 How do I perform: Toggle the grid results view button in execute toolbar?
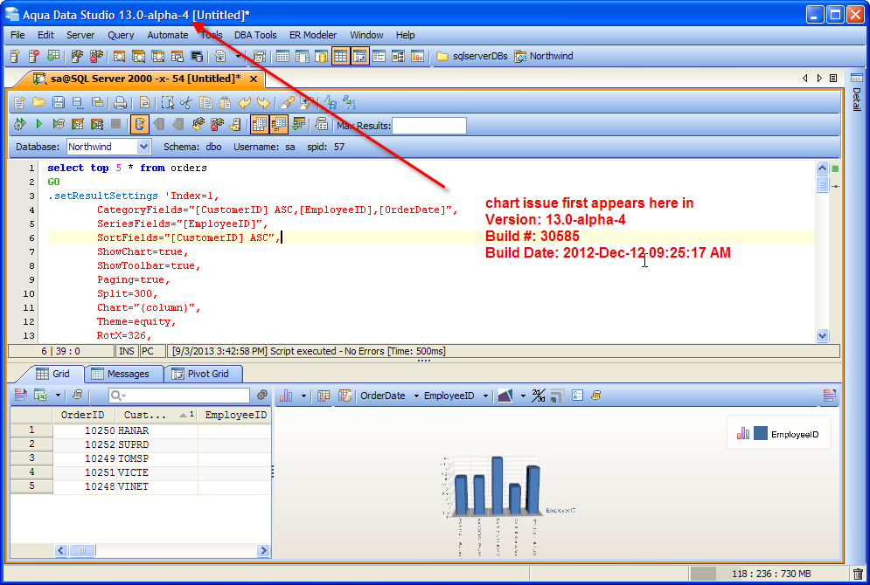pos(260,124)
